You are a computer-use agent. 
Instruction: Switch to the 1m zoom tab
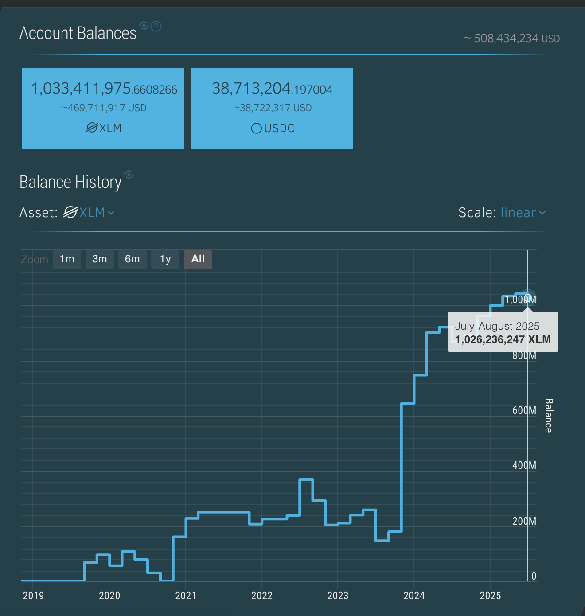66,259
